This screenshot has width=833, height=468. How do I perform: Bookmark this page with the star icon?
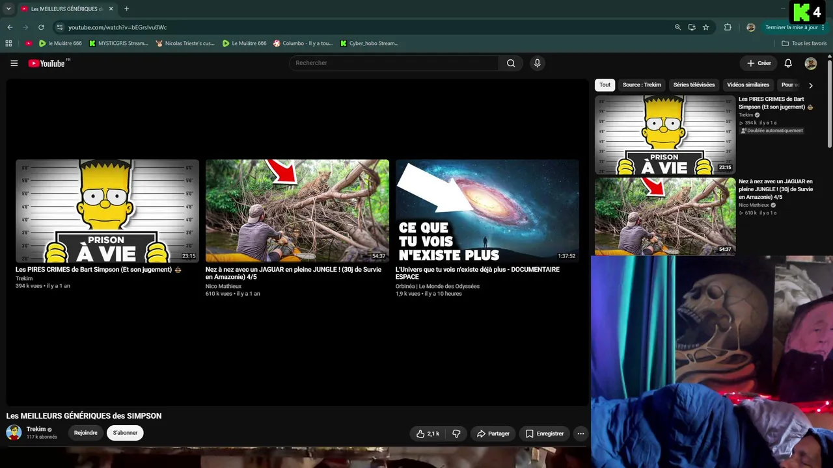[x=706, y=27]
